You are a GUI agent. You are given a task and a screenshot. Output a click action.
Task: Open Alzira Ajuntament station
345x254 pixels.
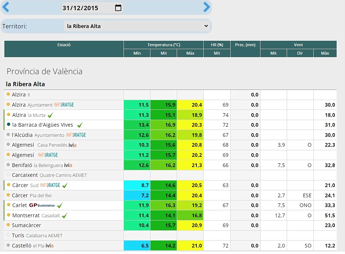pyautogui.click(x=32, y=105)
